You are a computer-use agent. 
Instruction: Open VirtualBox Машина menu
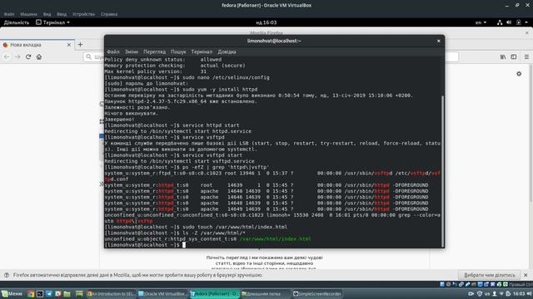tap(28, 14)
